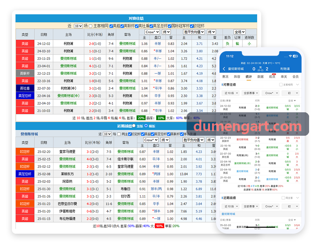
Task: Open the 终 dropdown next to Crow* in 对赛往绩
Action: (166, 32)
